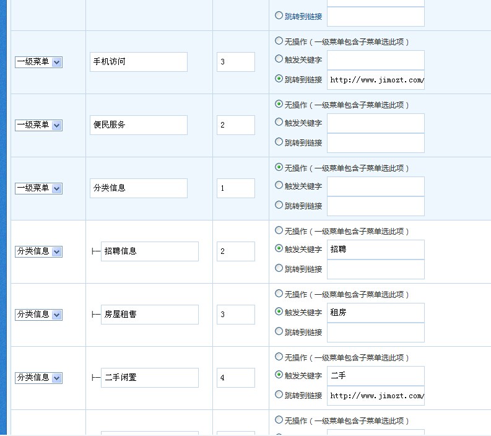Image resolution: width=491 pixels, height=436 pixels.
Task: Click the sort order field for 二手闲置
Action: pyautogui.click(x=235, y=378)
